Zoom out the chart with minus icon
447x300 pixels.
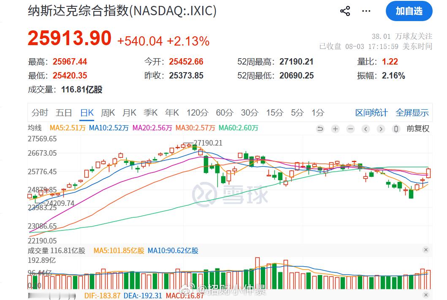click(350, 129)
